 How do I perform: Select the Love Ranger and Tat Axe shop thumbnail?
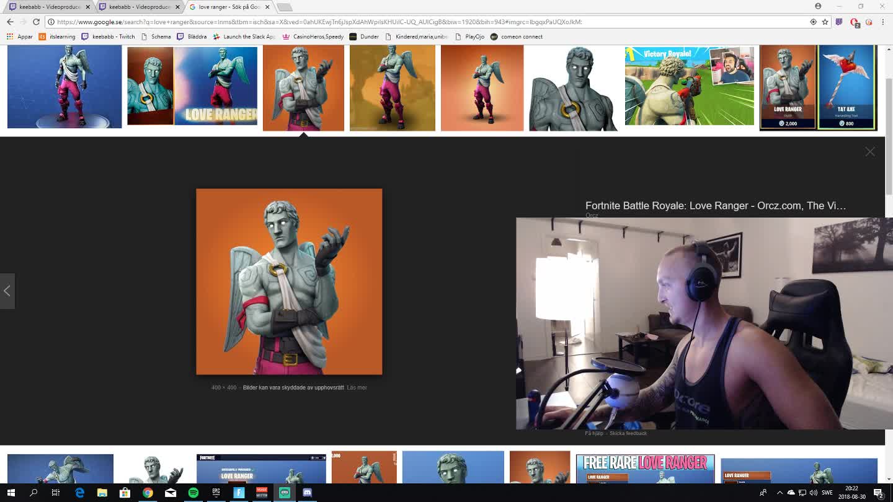819,87
